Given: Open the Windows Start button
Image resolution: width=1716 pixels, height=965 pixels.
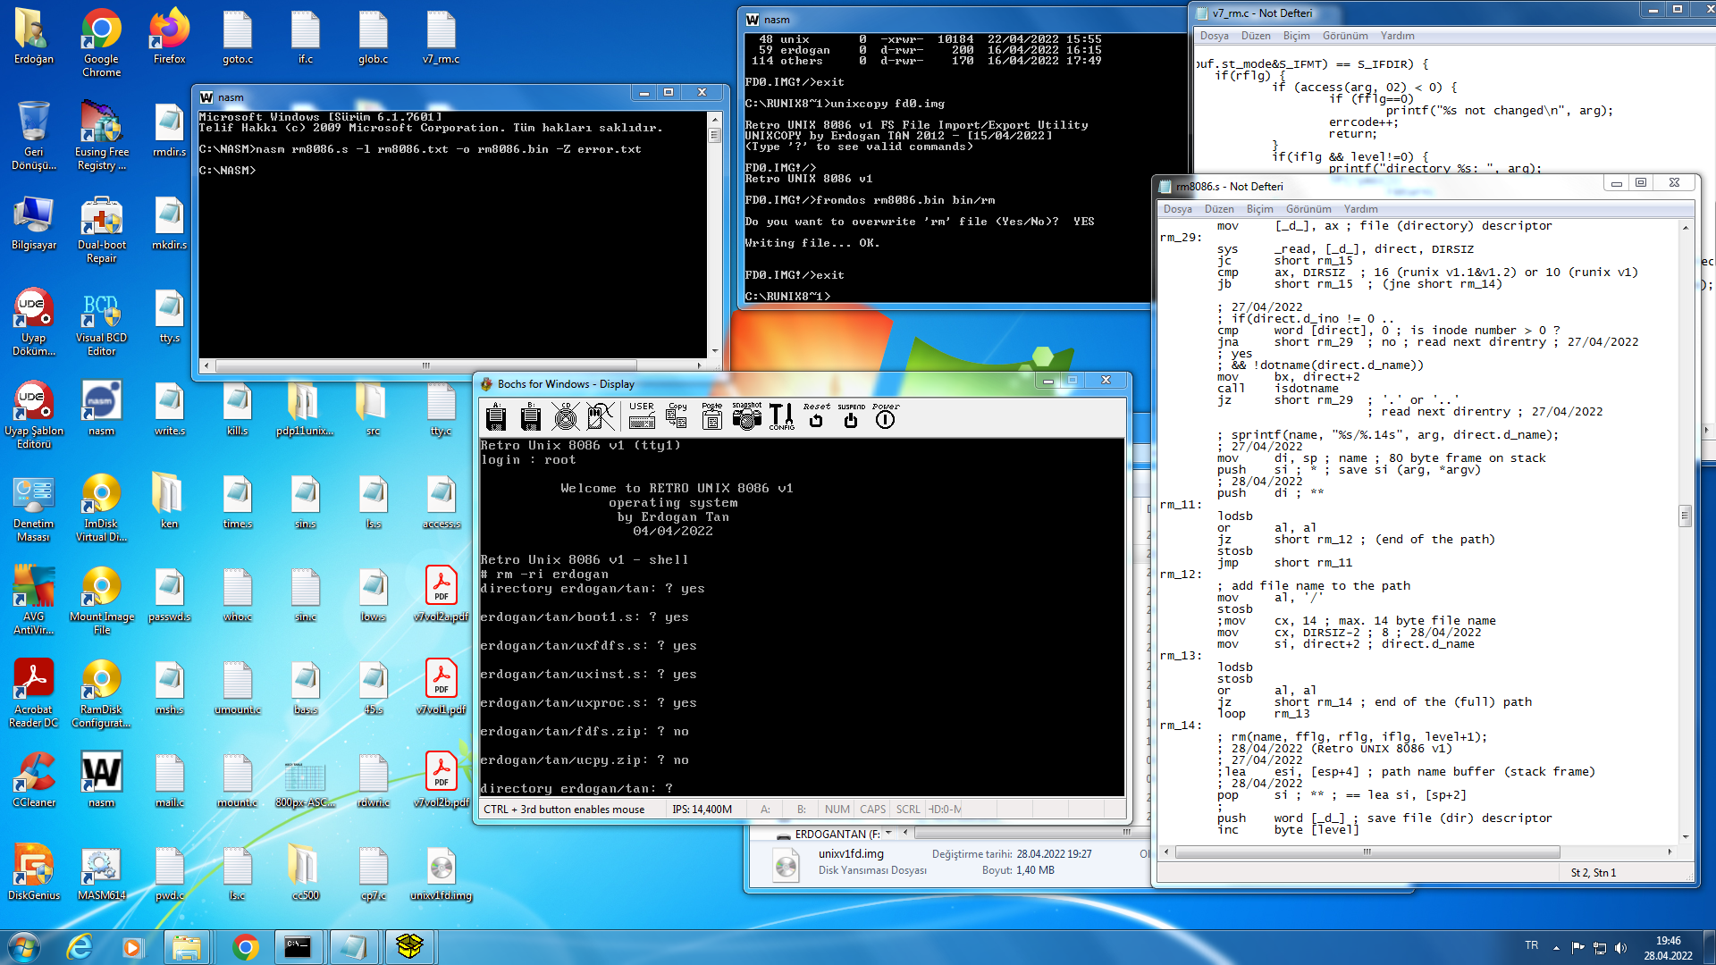Looking at the screenshot, I should (x=24, y=946).
